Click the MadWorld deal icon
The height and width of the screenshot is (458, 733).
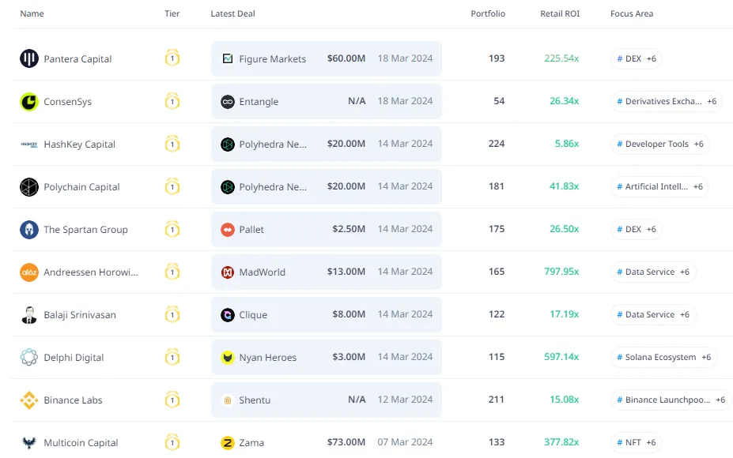(228, 272)
